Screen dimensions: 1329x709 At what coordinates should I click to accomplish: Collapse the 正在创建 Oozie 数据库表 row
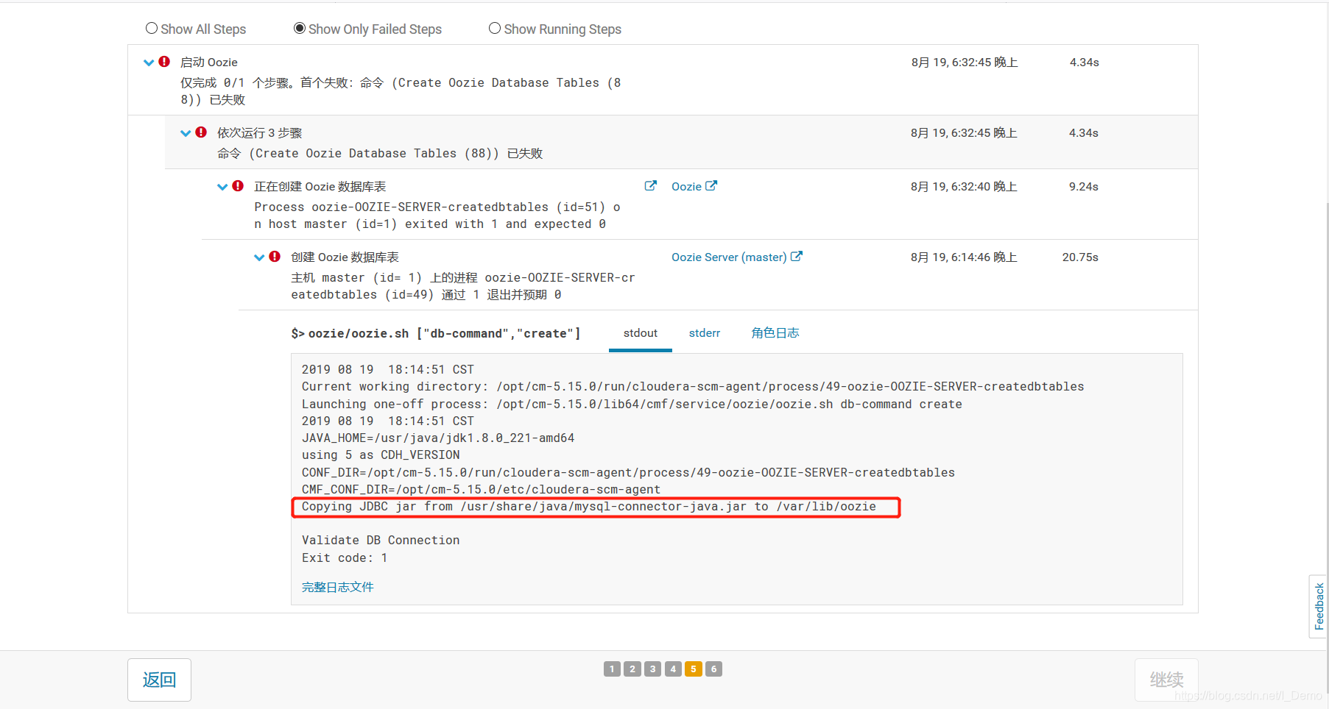[222, 187]
